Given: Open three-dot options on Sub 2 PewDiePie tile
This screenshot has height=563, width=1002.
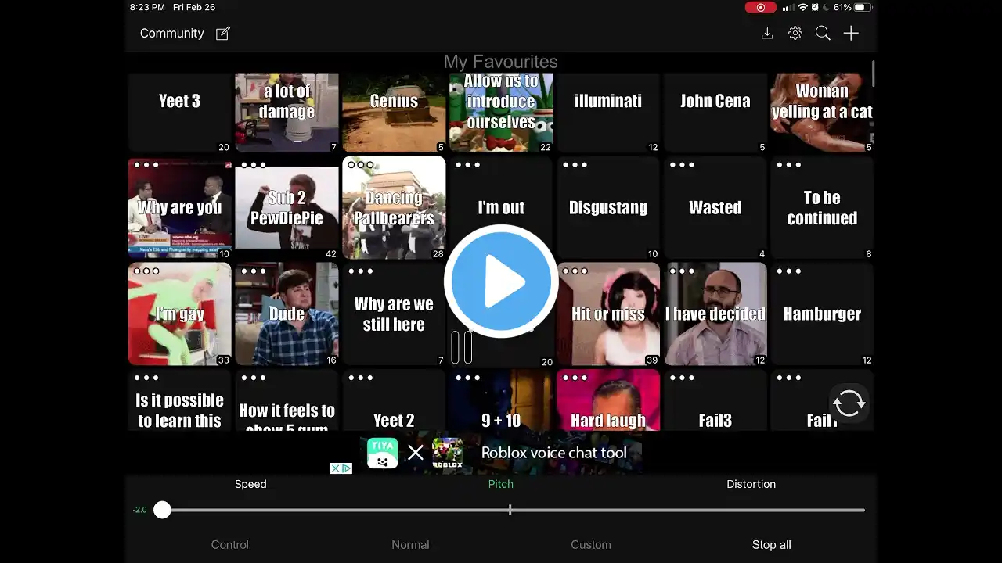Looking at the screenshot, I should click(x=254, y=165).
